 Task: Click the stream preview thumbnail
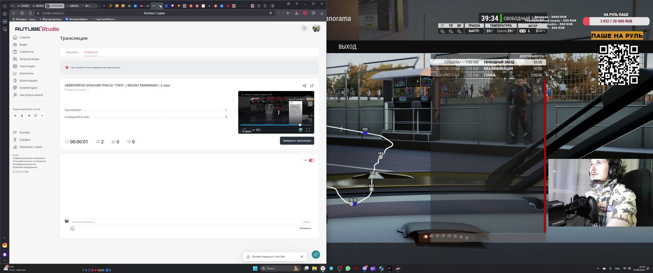tap(276, 112)
